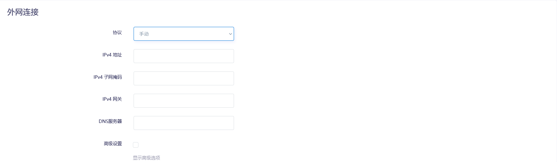The height and width of the screenshot is (162, 557).
Task: Click the IPv4 网关 label
Action: tap(112, 99)
